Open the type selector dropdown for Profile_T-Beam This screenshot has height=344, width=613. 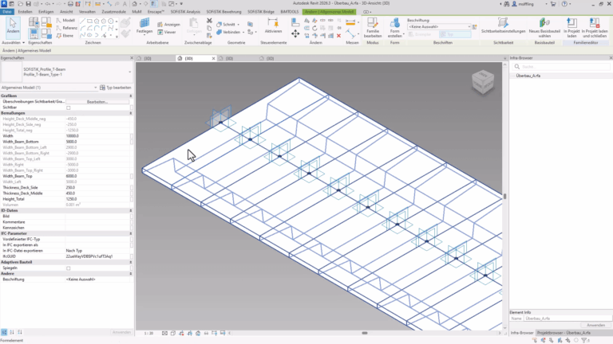coord(130,72)
